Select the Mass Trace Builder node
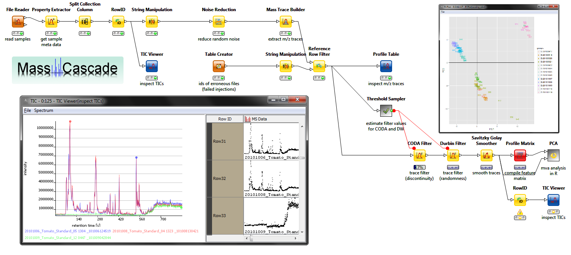571x255 pixels. 285,22
